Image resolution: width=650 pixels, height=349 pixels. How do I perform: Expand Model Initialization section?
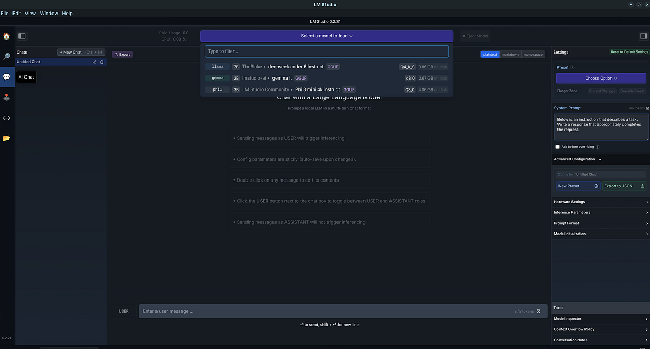601,234
